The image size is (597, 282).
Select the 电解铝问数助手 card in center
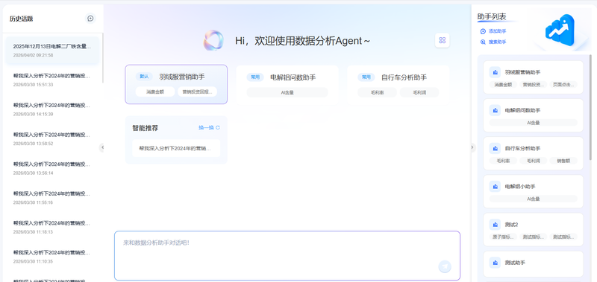pos(287,85)
